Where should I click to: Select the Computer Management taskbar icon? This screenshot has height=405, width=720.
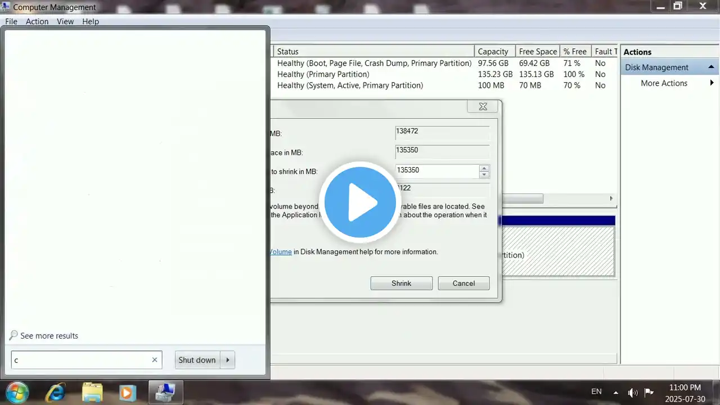(165, 392)
